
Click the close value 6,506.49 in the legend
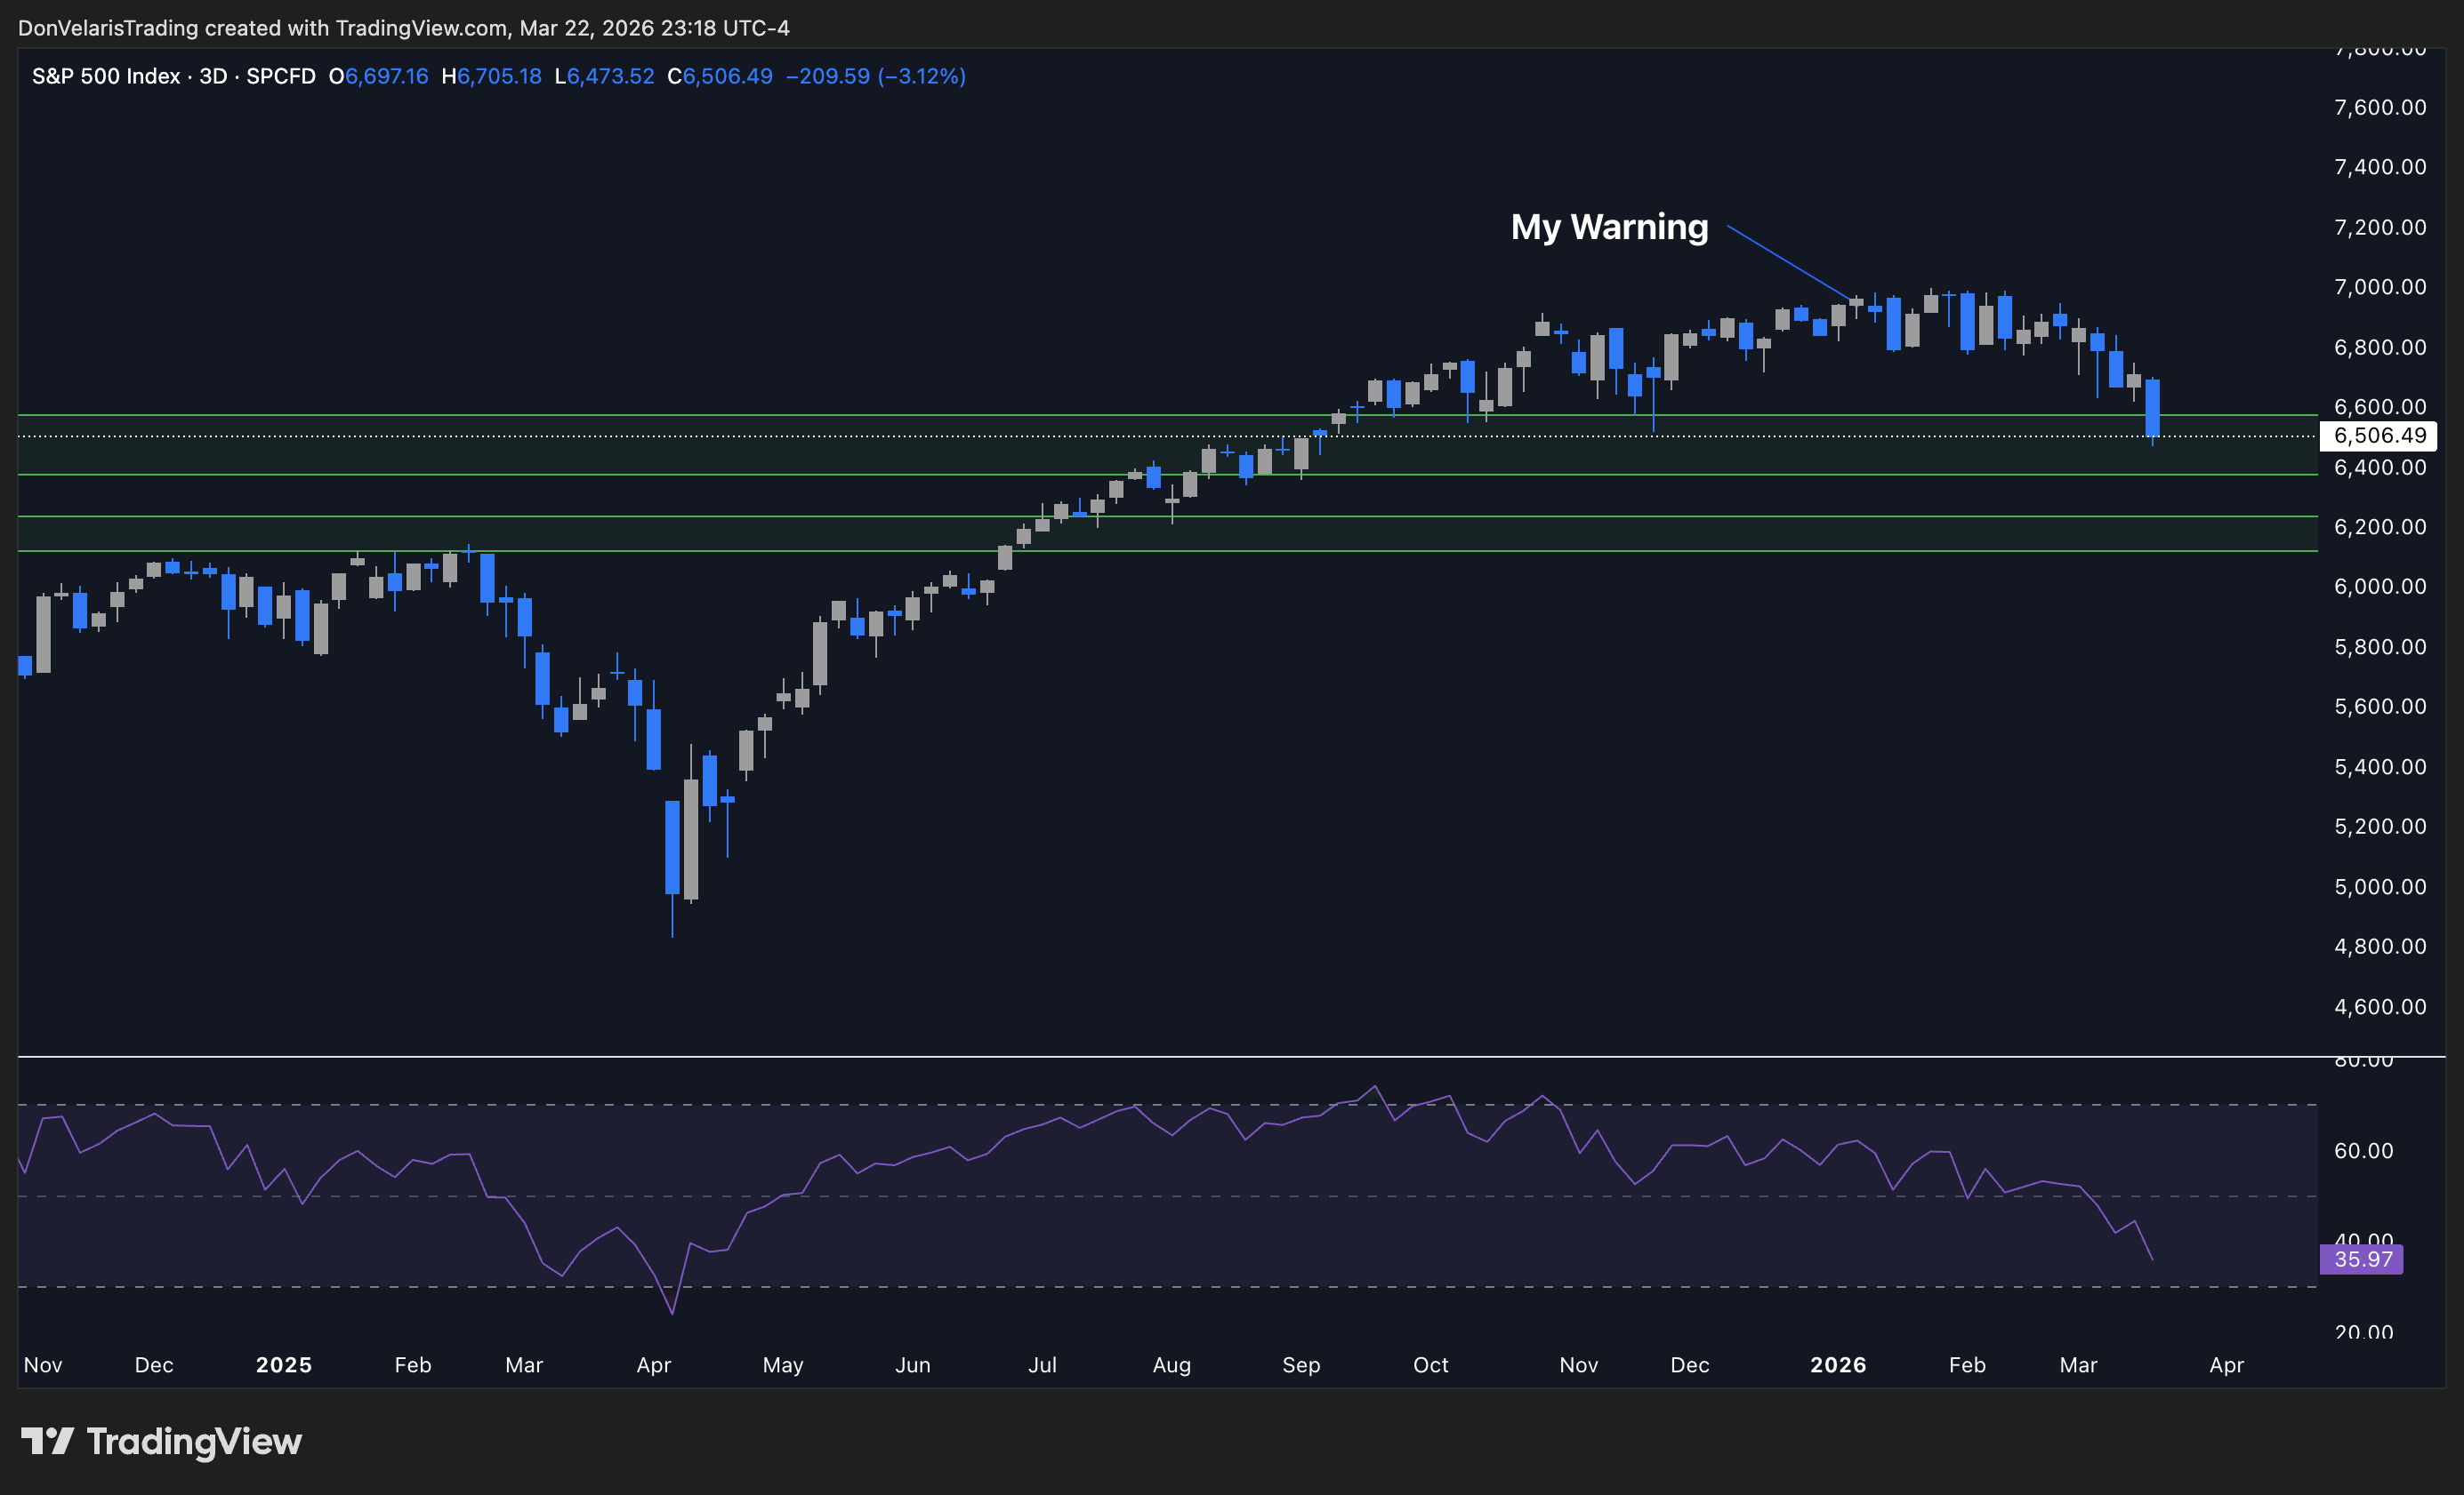tap(727, 76)
